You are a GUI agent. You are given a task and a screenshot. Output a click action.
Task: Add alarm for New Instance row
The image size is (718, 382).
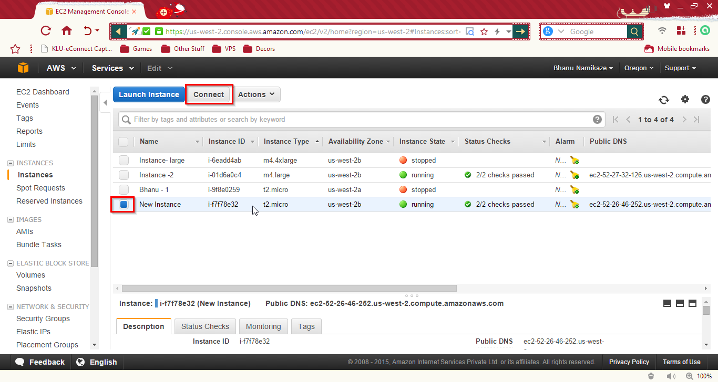pos(575,205)
